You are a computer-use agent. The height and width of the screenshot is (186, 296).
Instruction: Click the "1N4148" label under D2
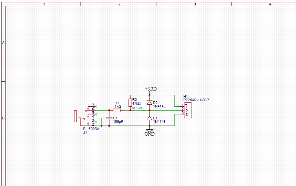pos(159,106)
